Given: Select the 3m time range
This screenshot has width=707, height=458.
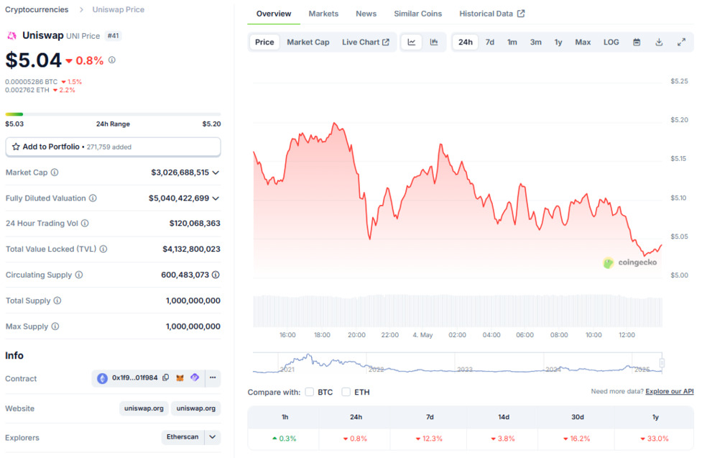Looking at the screenshot, I should [536, 42].
